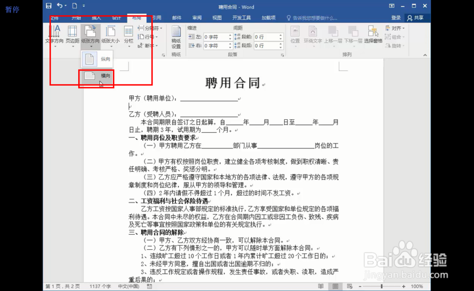
Task: Click the Save icon on quick access toolbar
Action: 48,6
